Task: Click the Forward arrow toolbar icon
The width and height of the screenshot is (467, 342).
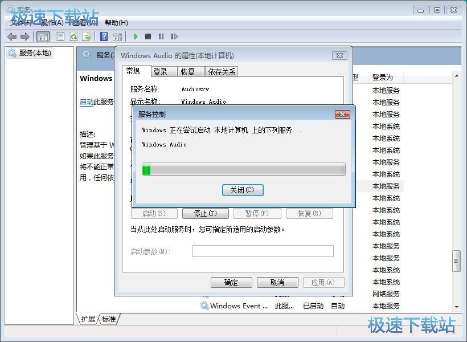Action: point(25,36)
